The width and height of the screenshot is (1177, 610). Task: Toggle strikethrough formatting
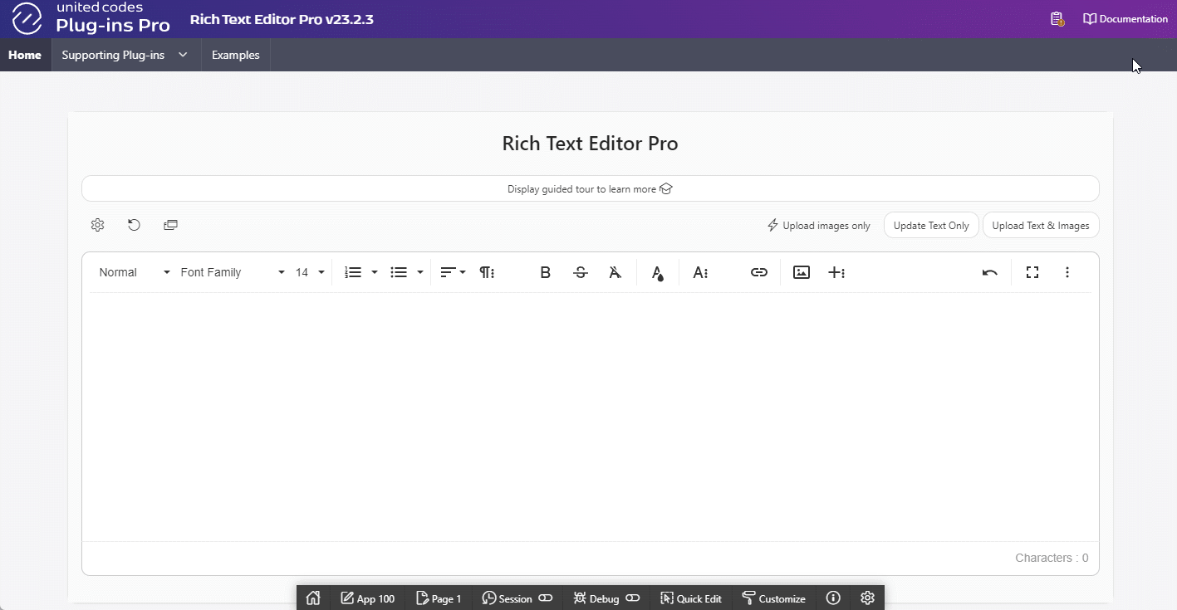tap(581, 272)
